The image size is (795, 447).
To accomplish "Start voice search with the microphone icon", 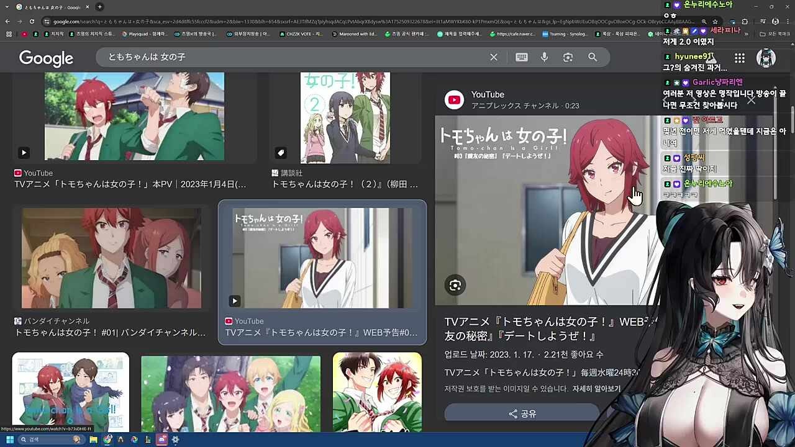I will point(544,57).
